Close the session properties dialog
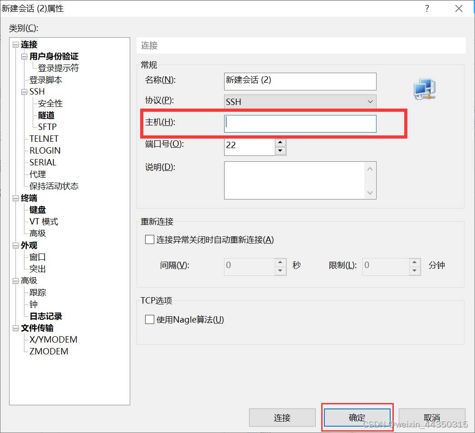 [459, 9]
